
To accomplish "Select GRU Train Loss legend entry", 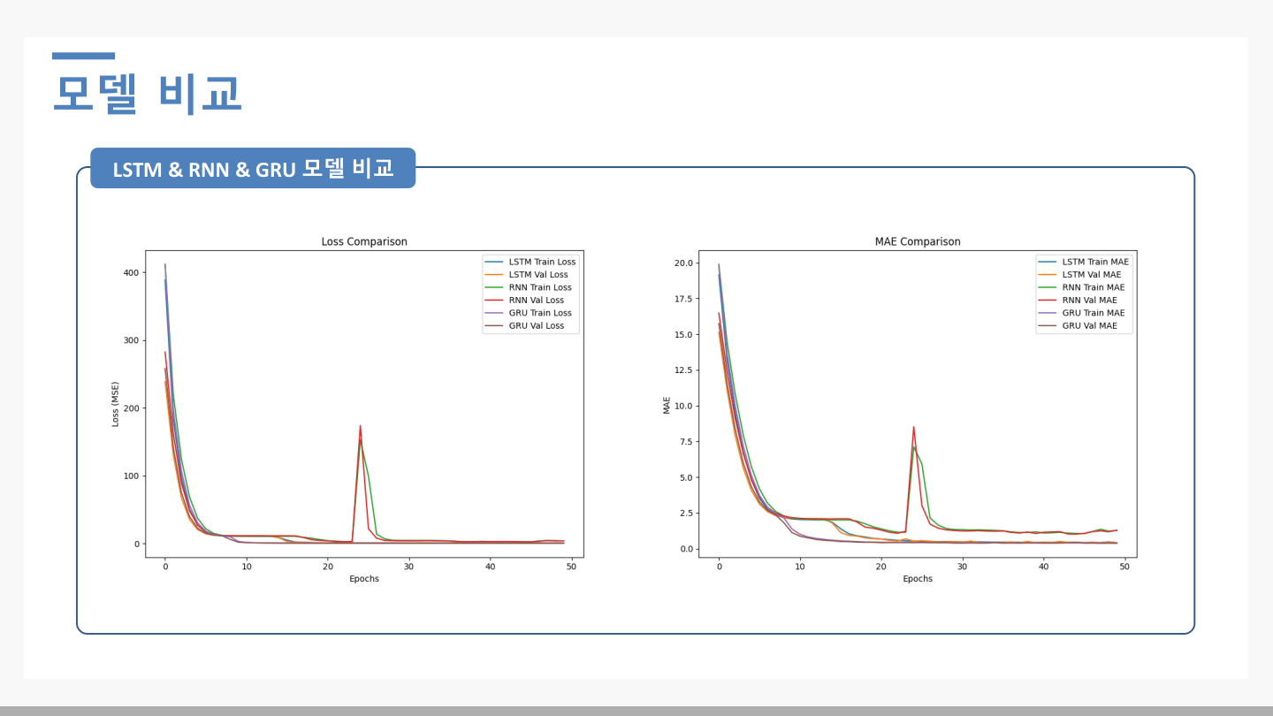I will (x=528, y=313).
